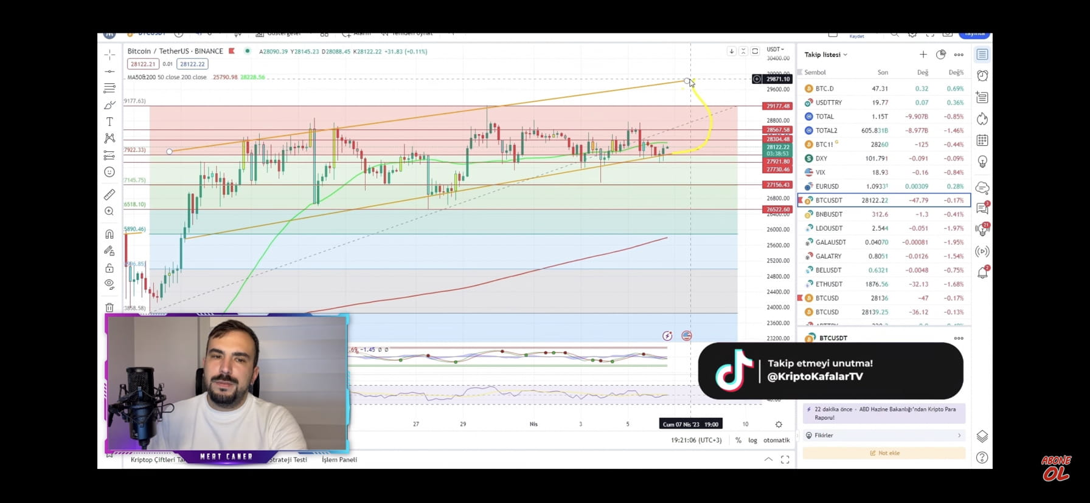Open the USDT currency dropdown on price axis
Viewport: 1090px width, 503px height.
pos(776,49)
